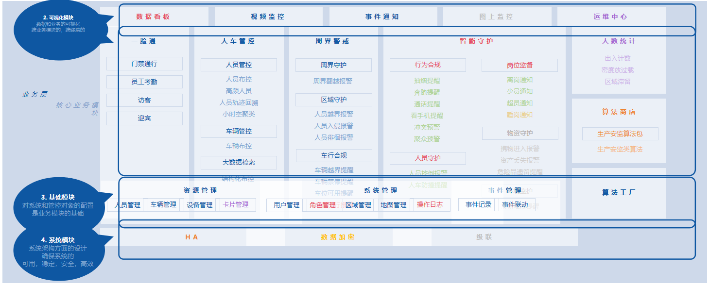Click the 门禁通行 box
Screen dimensions: 710x286
click(x=144, y=64)
